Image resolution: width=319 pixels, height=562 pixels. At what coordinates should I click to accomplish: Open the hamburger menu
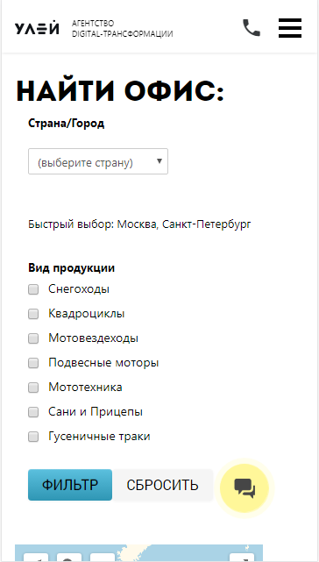(x=290, y=28)
